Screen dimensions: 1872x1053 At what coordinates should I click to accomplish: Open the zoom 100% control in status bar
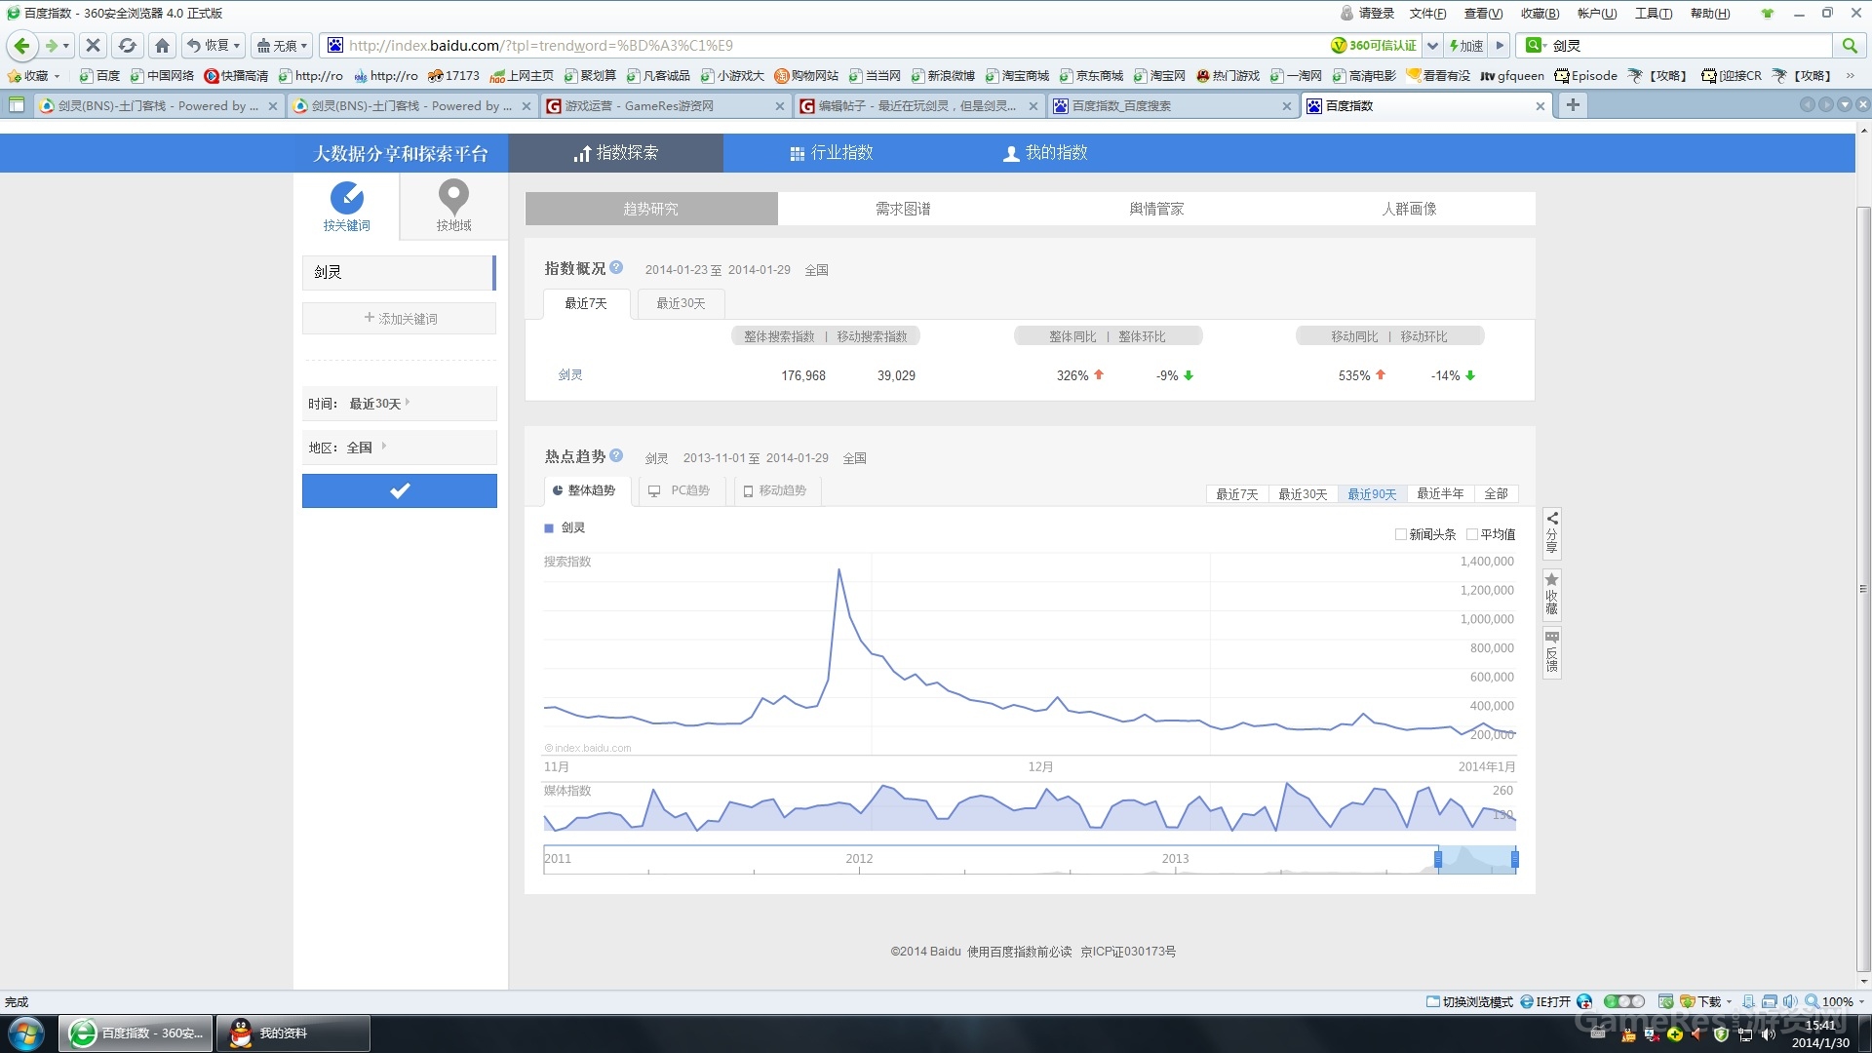click(1829, 1001)
